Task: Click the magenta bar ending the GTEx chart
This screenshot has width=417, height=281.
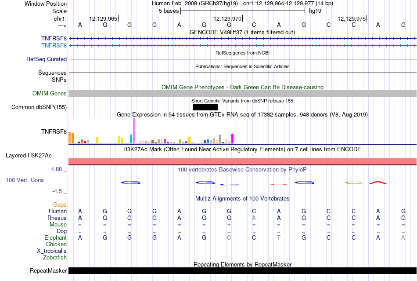Action: coord(233,139)
